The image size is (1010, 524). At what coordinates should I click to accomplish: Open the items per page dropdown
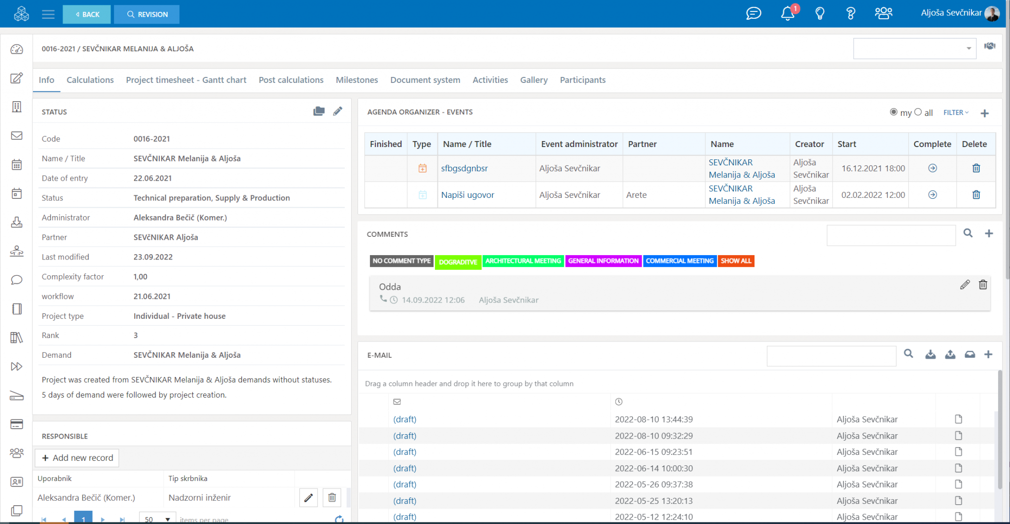[x=157, y=519]
